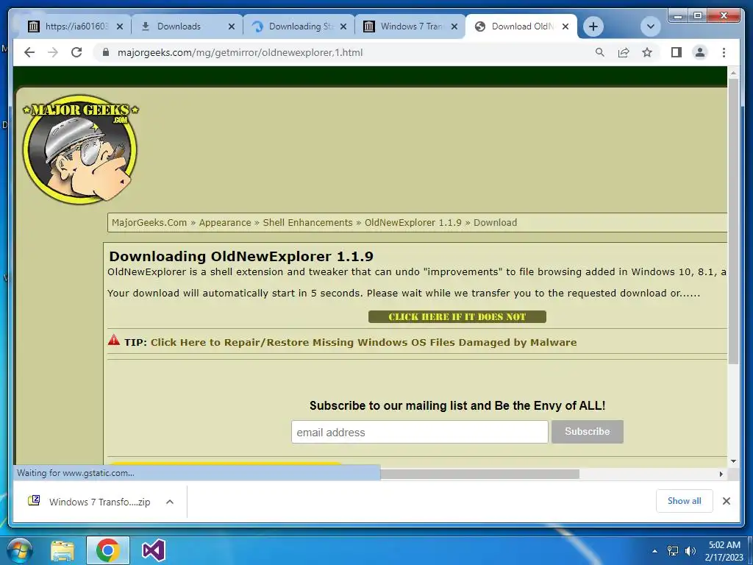Go back to the previous page
This screenshot has width=753, height=565.
click(29, 52)
